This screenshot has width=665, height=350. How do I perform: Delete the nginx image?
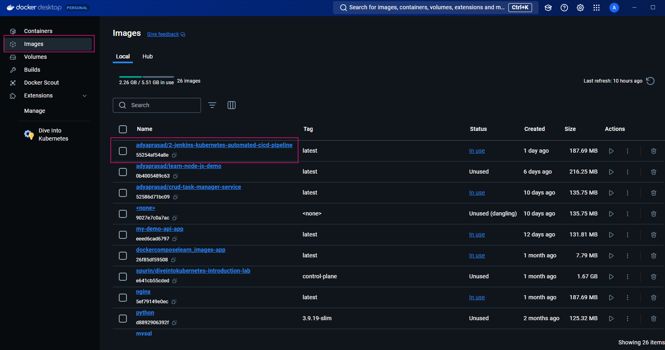[x=654, y=298]
